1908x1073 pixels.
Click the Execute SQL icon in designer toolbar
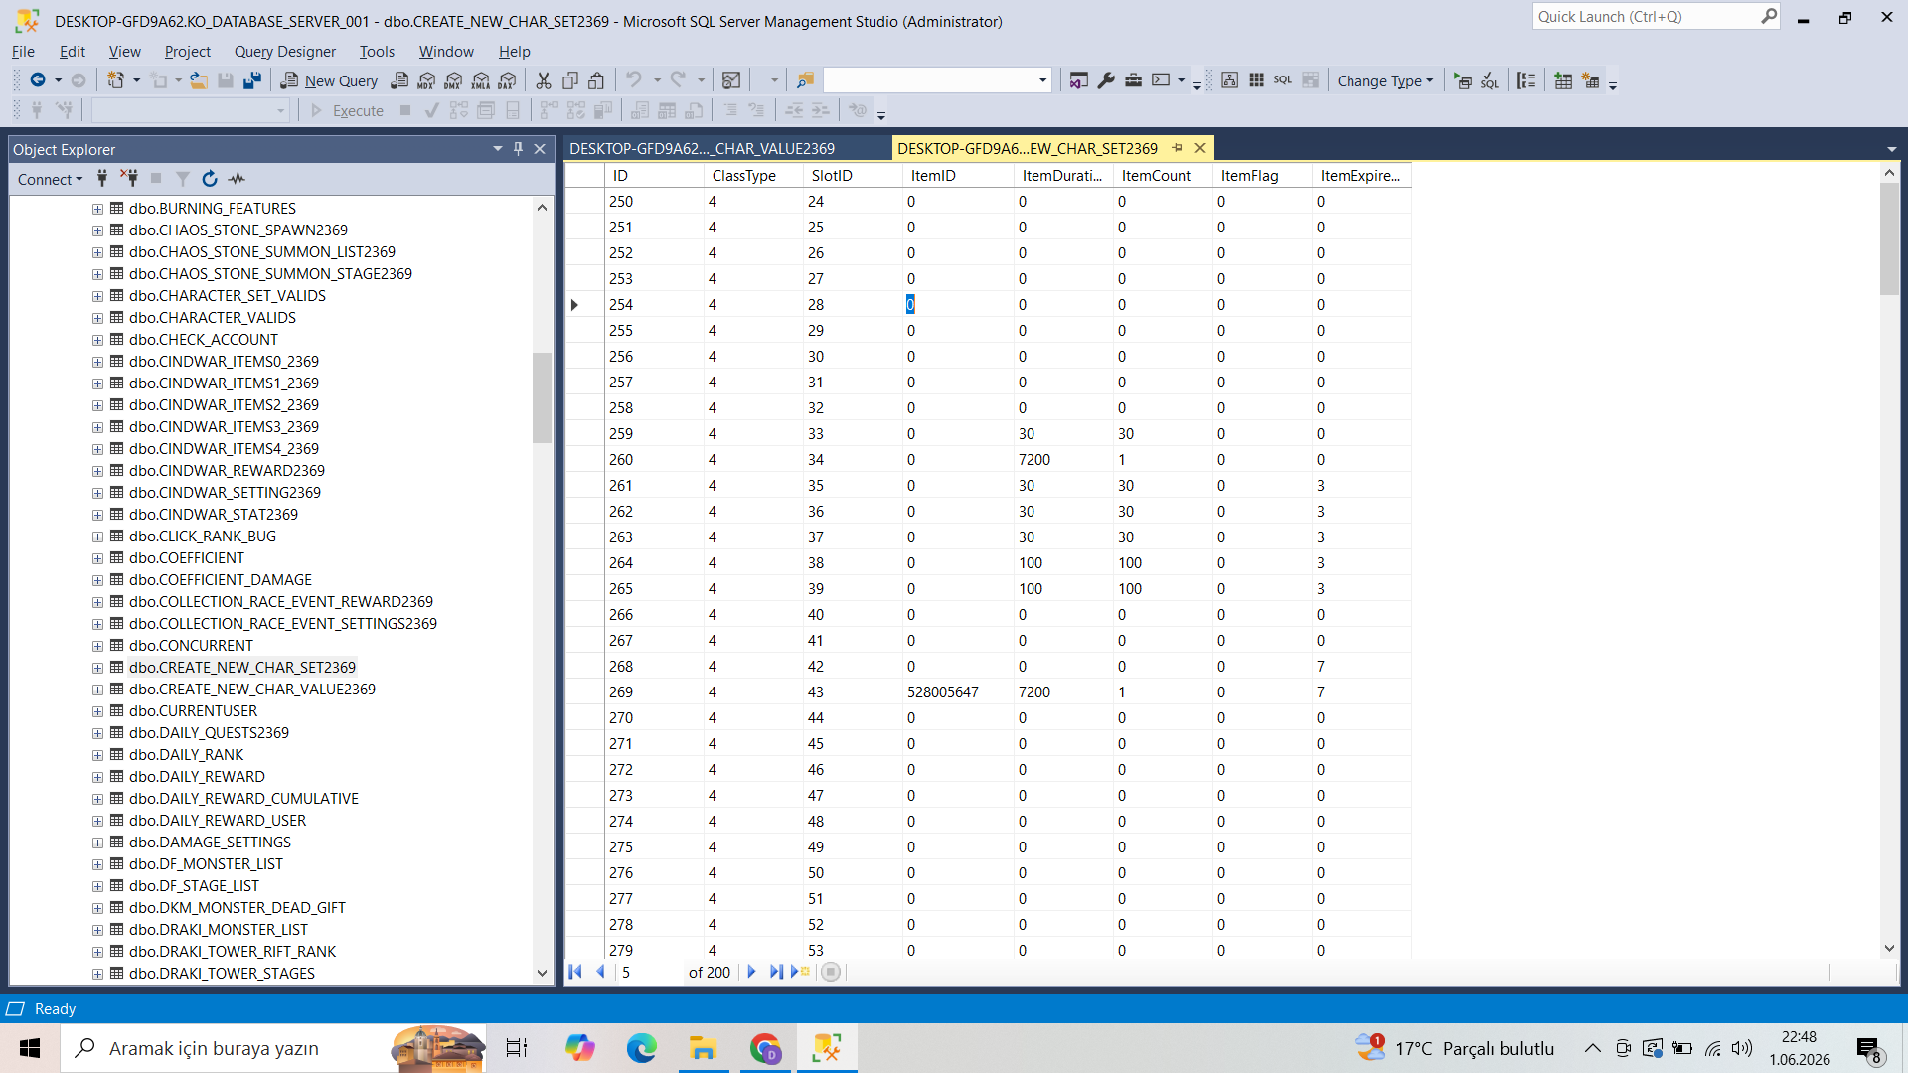[1463, 80]
